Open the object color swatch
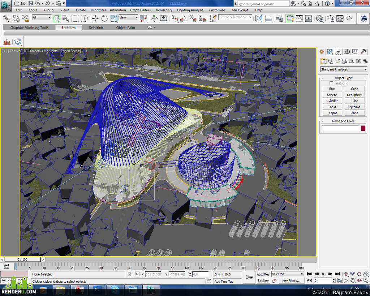The image size is (370, 296). [363, 128]
